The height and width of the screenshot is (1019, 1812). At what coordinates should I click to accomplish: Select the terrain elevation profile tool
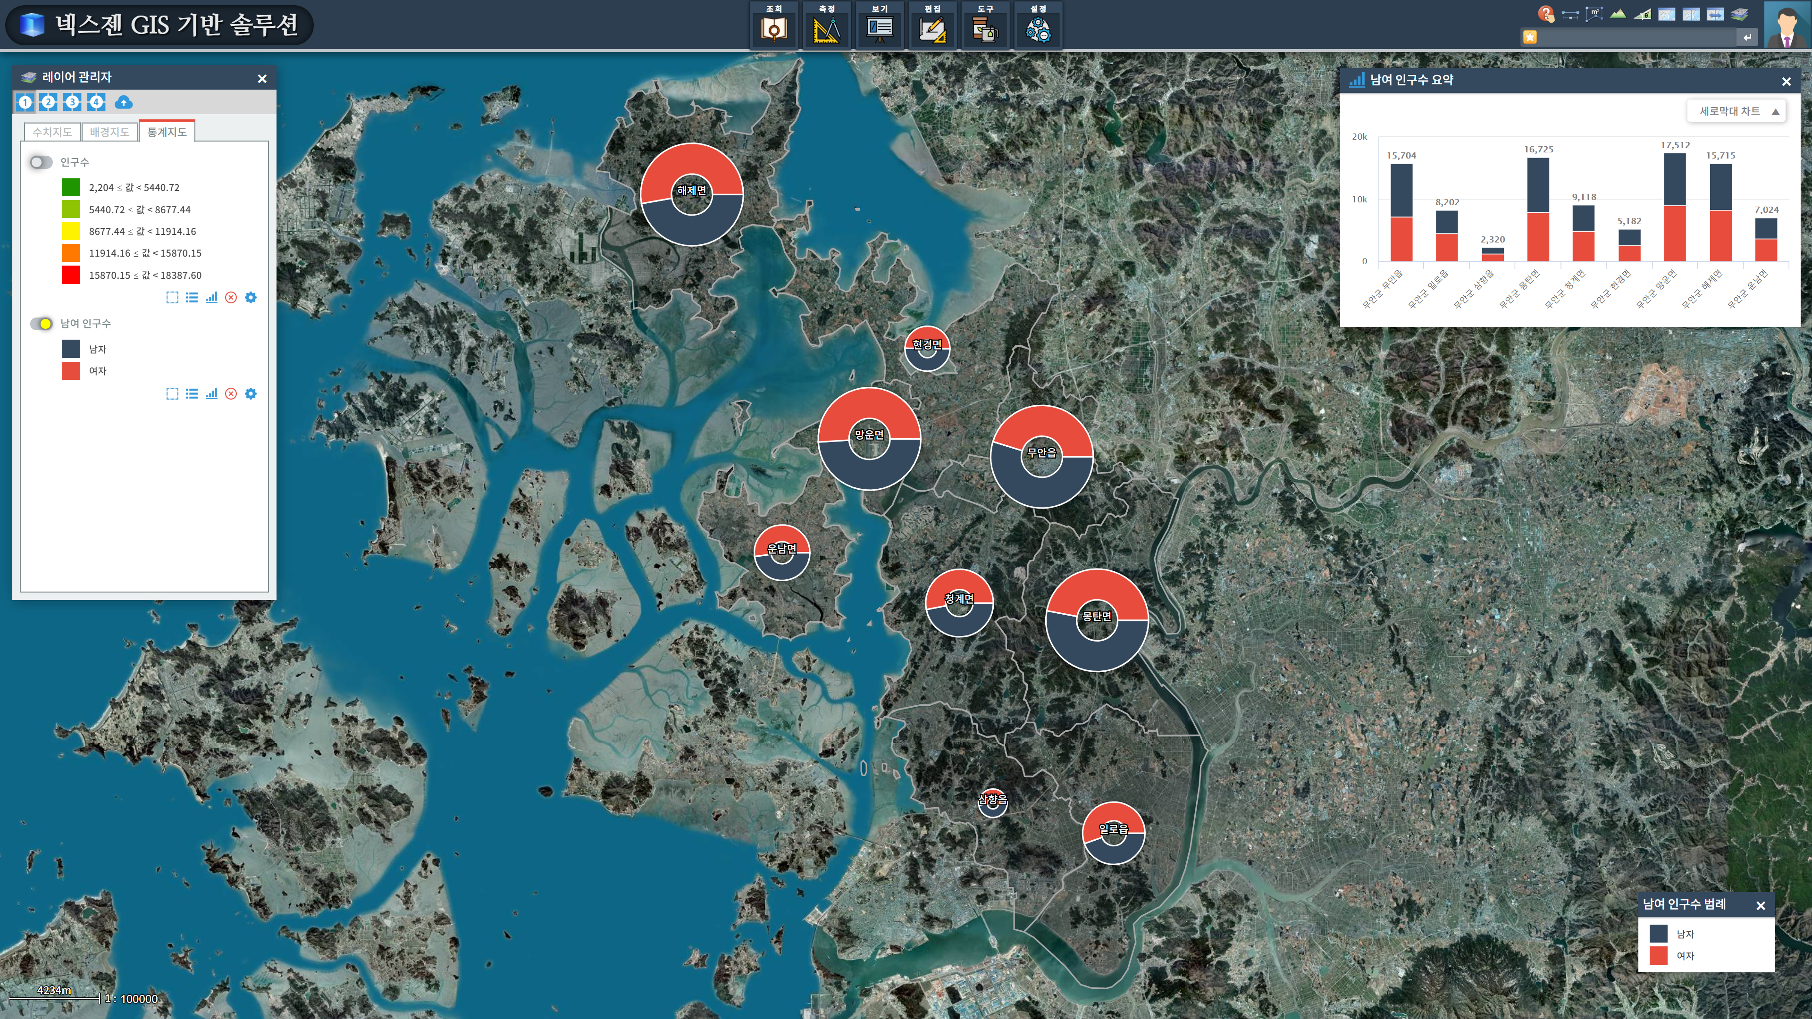tap(1618, 14)
